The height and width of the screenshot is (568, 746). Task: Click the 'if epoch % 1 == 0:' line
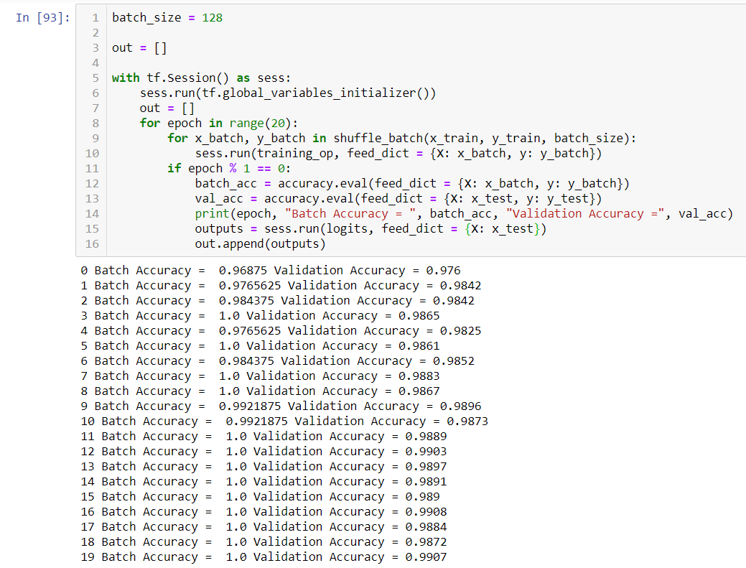click(x=228, y=169)
